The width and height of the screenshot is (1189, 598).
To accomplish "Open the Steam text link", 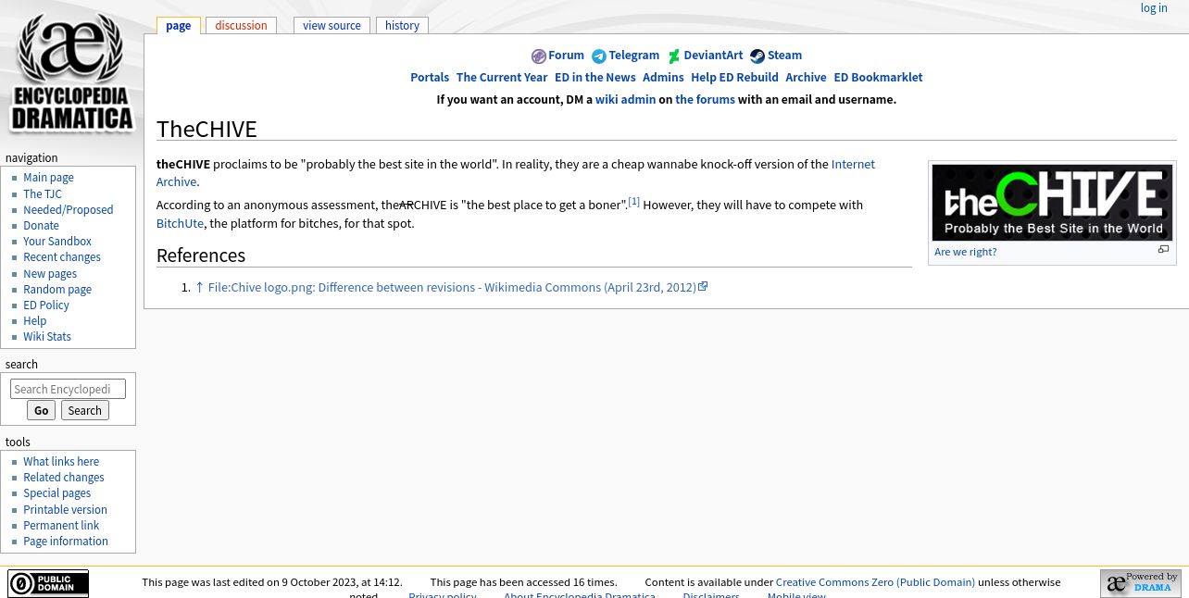I will pyautogui.click(x=784, y=56).
